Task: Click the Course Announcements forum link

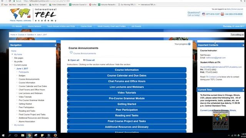Action: pos(85,53)
